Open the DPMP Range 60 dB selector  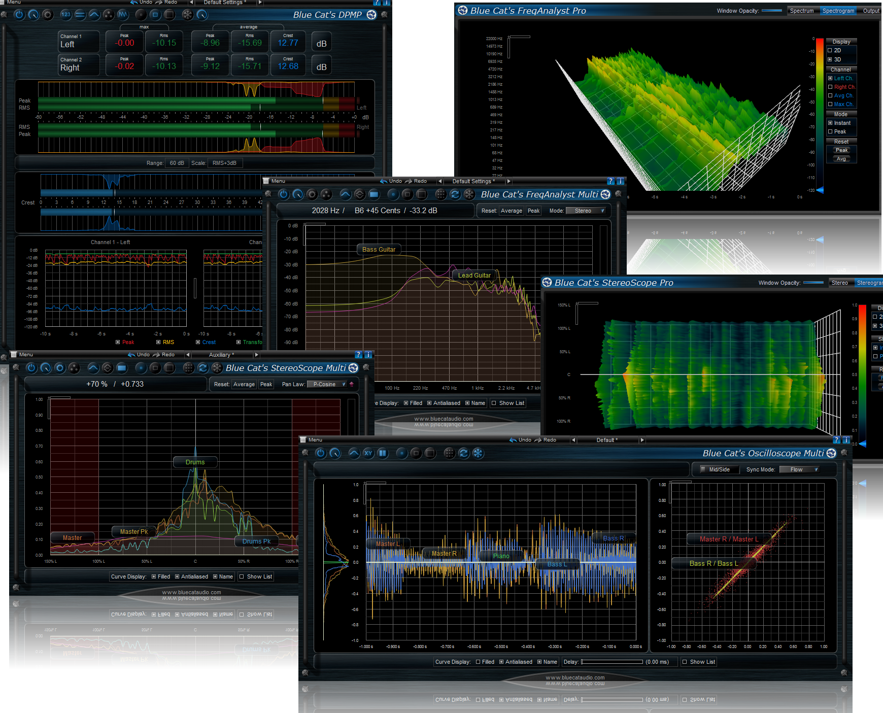coord(177,163)
